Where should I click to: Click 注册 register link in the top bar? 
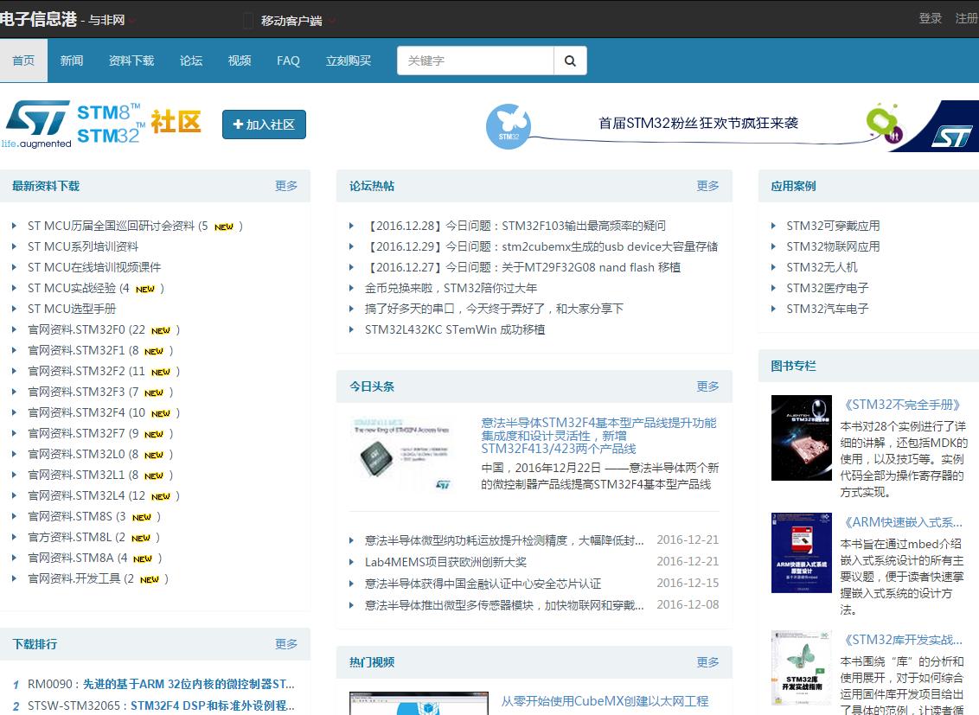(x=967, y=18)
